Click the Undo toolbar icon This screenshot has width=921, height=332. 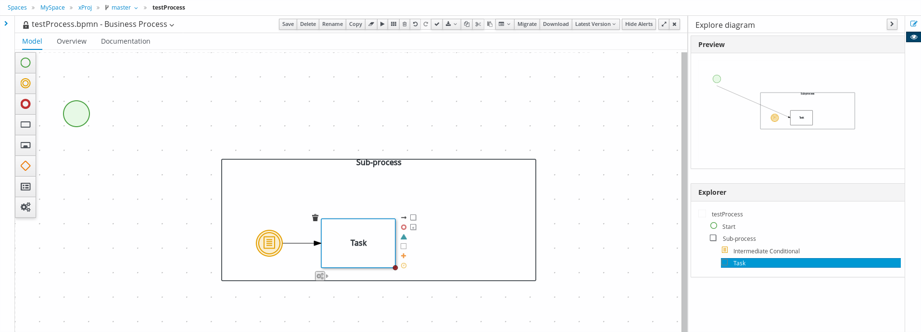click(x=415, y=24)
